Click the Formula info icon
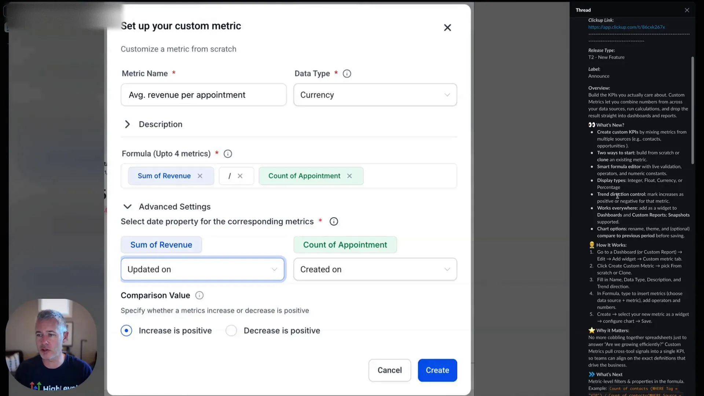Screen dimensions: 704x396 coord(228,154)
